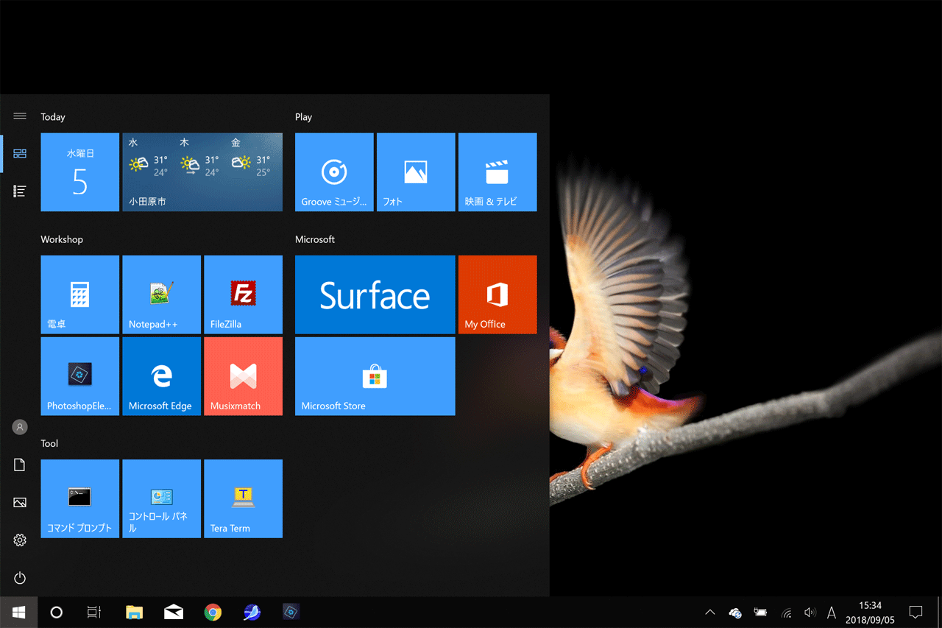The height and width of the screenshot is (628, 942).
Task: Click the Today group heading
Action: tap(53, 116)
